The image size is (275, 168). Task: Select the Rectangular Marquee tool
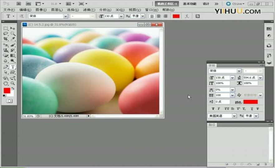click(6, 28)
